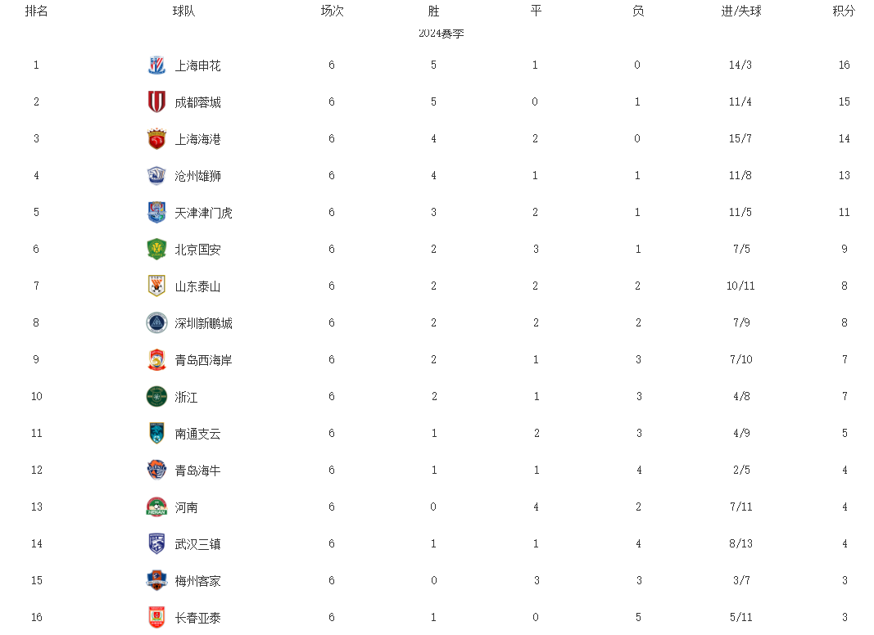Click the 沧州雄狮 team badge
Viewport: 874px width, 635px height.
[x=156, y=176]
